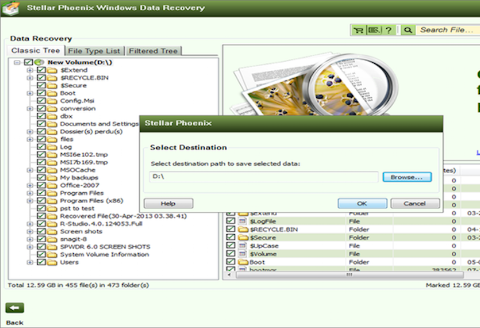Click the shopping cart buy icon
The width and height of the screenshot is (480, 328).
(x=358, y=30)
